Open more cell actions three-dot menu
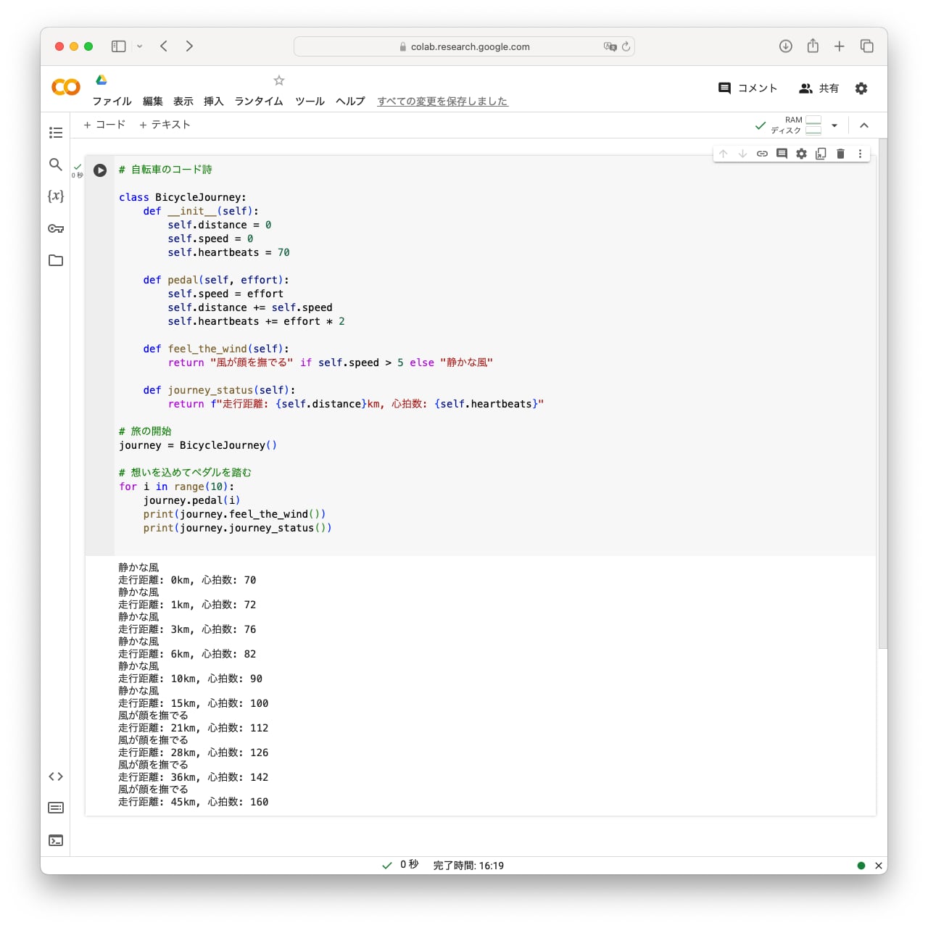 860,154
